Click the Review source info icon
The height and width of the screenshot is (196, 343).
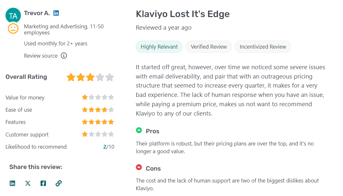coord(64,55)
